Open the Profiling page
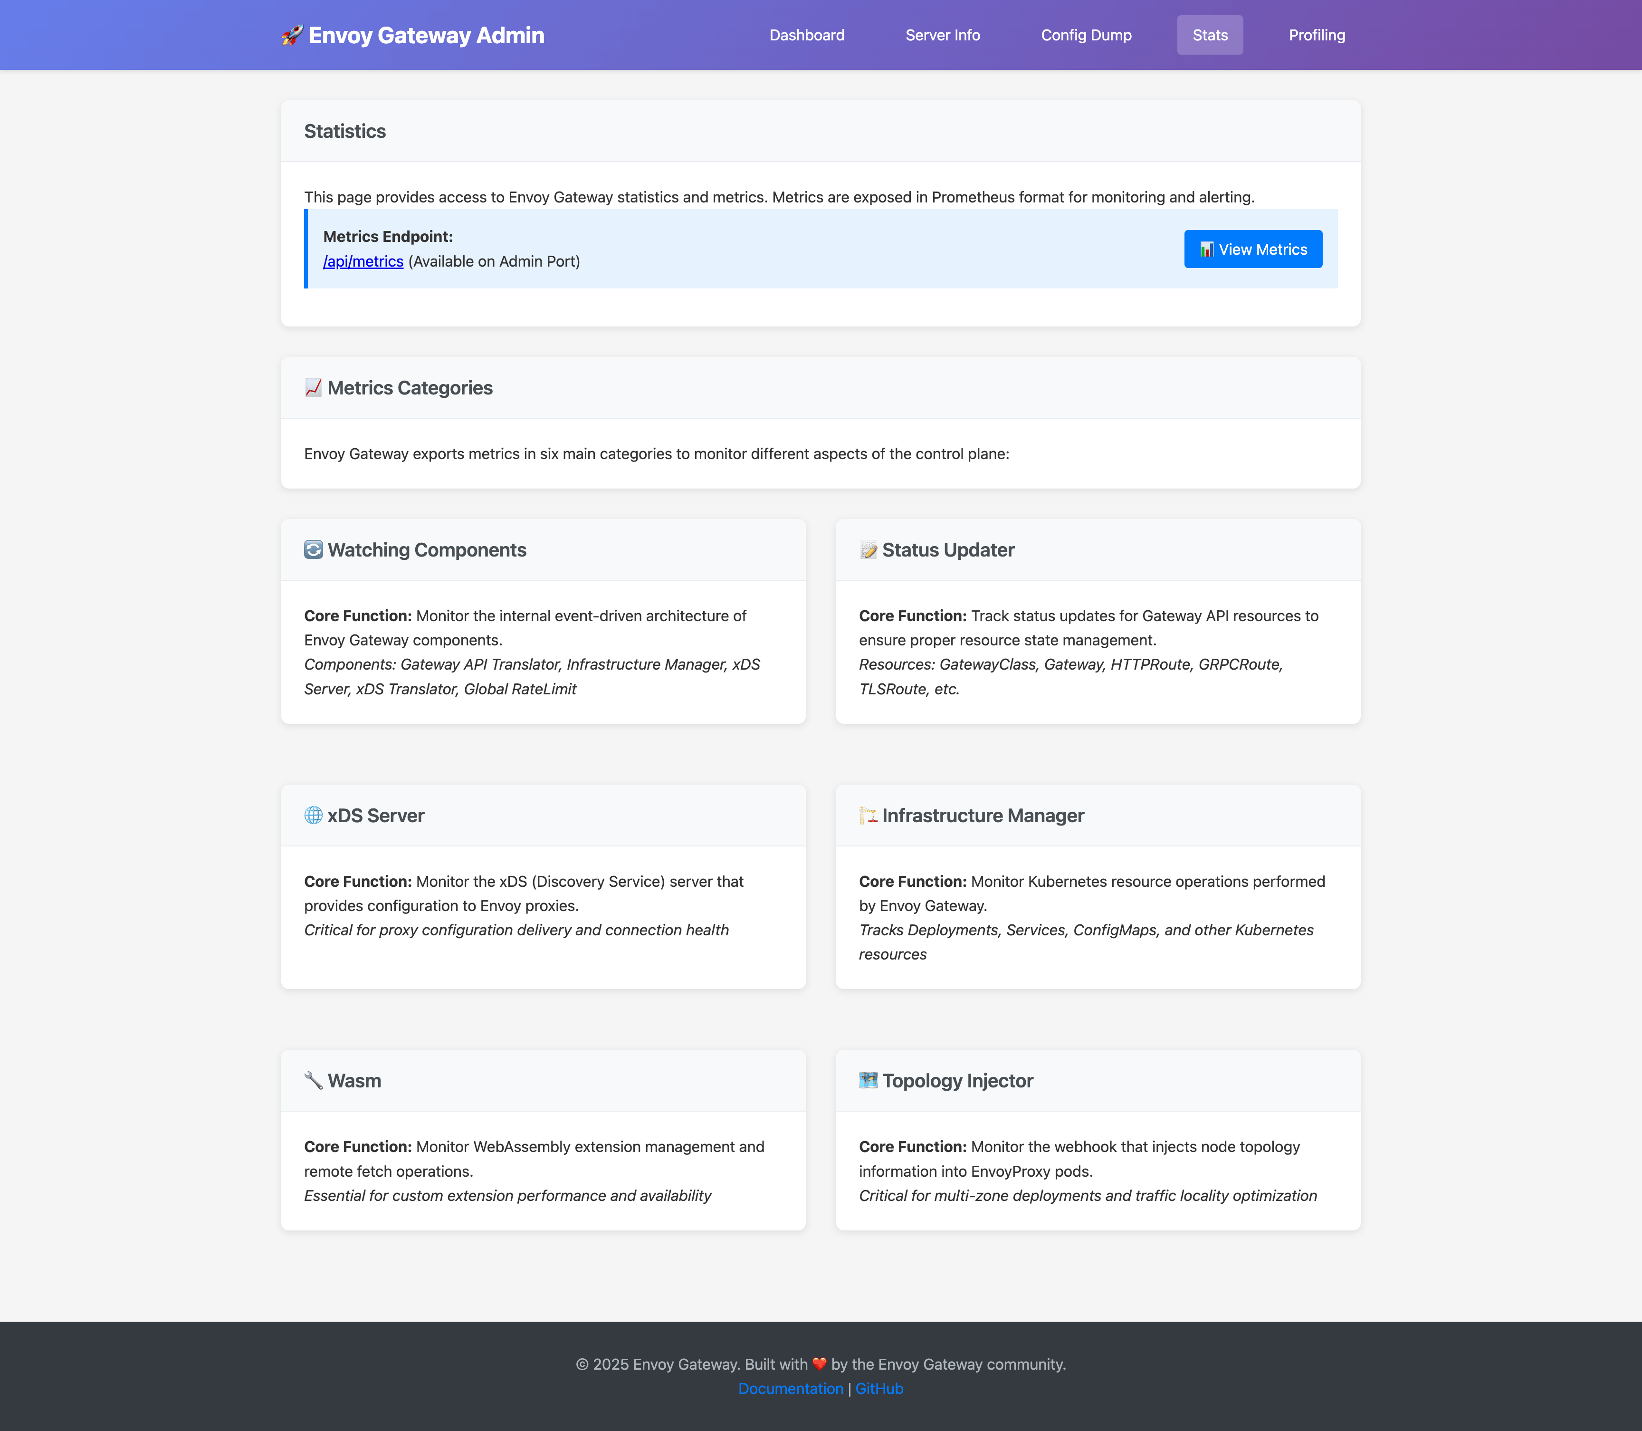 point(1317,35)
